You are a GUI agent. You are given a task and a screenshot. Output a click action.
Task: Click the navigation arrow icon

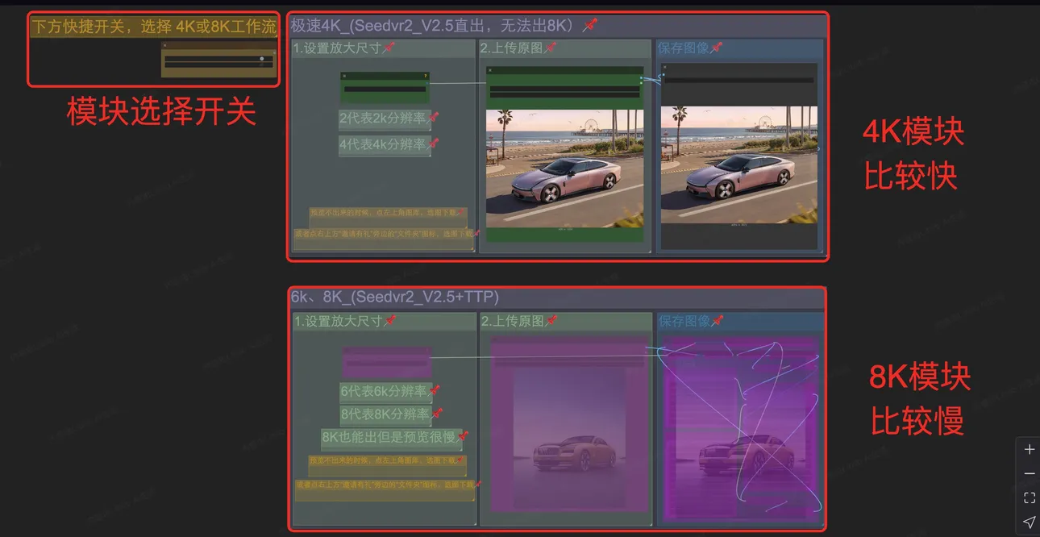pyautogui.click(x=1029, y=522)
